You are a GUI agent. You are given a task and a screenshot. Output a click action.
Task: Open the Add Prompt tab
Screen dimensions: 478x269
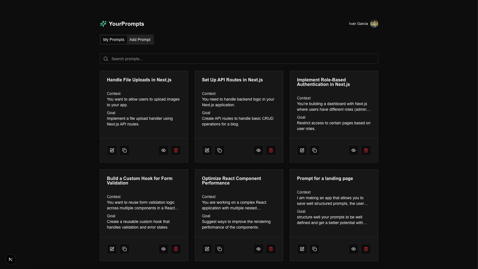[140, 40]
